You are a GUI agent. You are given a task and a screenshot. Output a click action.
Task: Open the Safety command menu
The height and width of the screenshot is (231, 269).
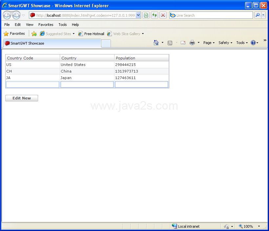(225, 43)
